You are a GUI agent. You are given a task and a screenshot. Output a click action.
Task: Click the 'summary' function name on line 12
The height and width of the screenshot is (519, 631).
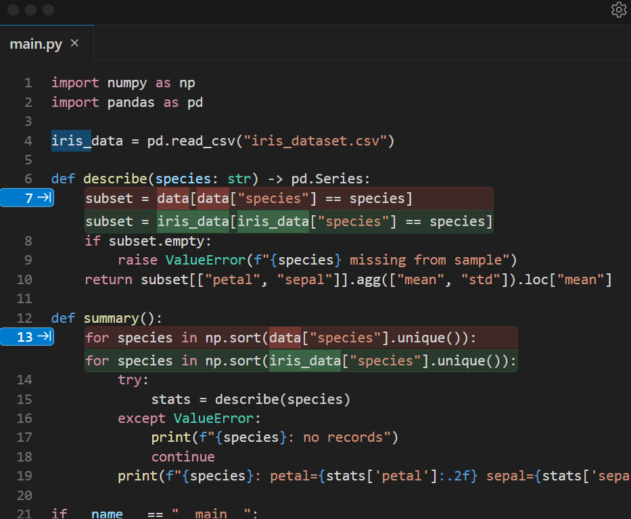(x=111, y=318)
